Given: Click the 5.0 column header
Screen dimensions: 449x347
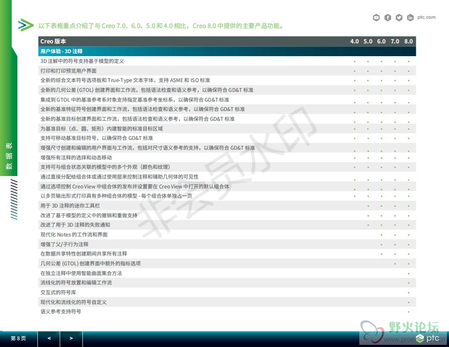Looking at the screenshot, I should (x=368, y=41).
